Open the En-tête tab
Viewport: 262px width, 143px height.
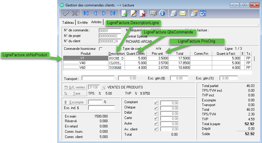pyautogui.click(x=83, y=23)
